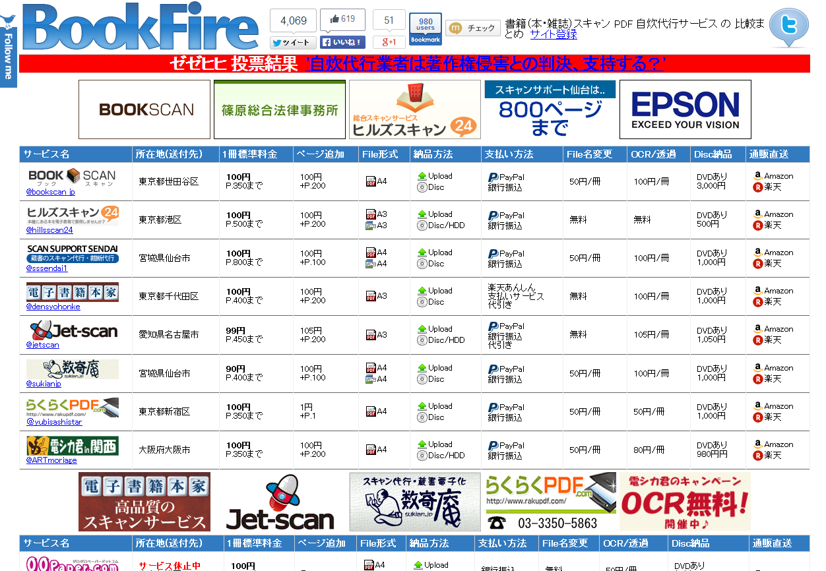This screenshot has height=571, width=826.
Task: Click the ヒルズスキャン24 row logo
Action: tap(73, 215)
